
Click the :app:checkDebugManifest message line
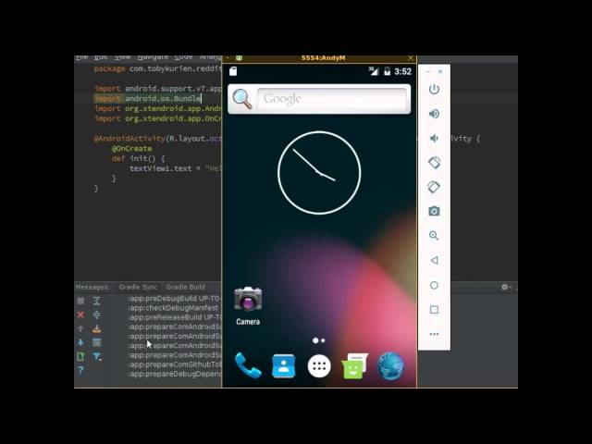pos(174,308)
